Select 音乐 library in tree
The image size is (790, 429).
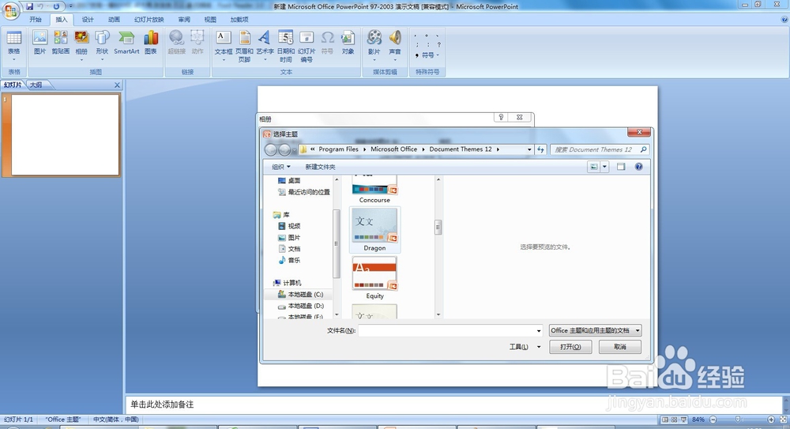pos(289,260)
